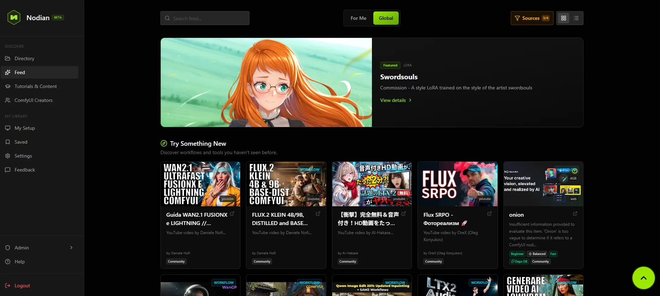Expand the Admin menu chevron
This screenshot has width=660, height=296.
tap(71, 248)
